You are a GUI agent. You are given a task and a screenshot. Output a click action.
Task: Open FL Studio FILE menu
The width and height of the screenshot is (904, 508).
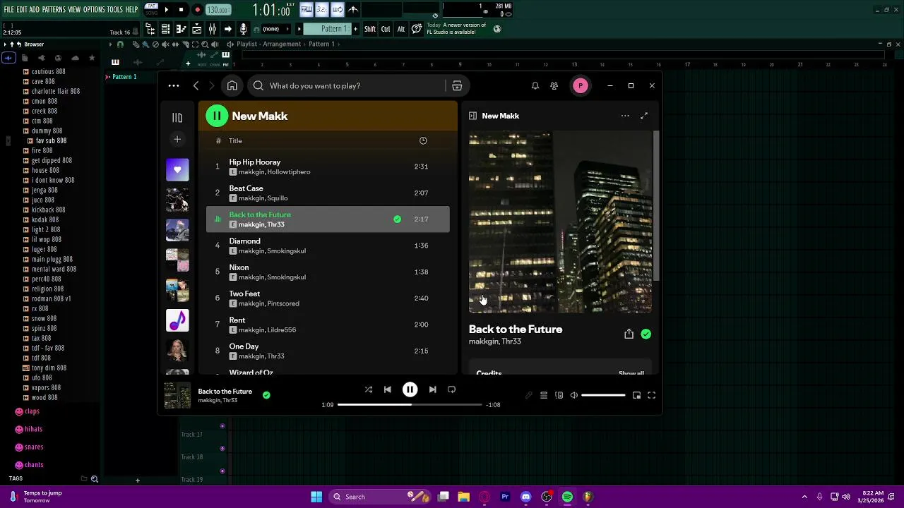click(8, 9)
